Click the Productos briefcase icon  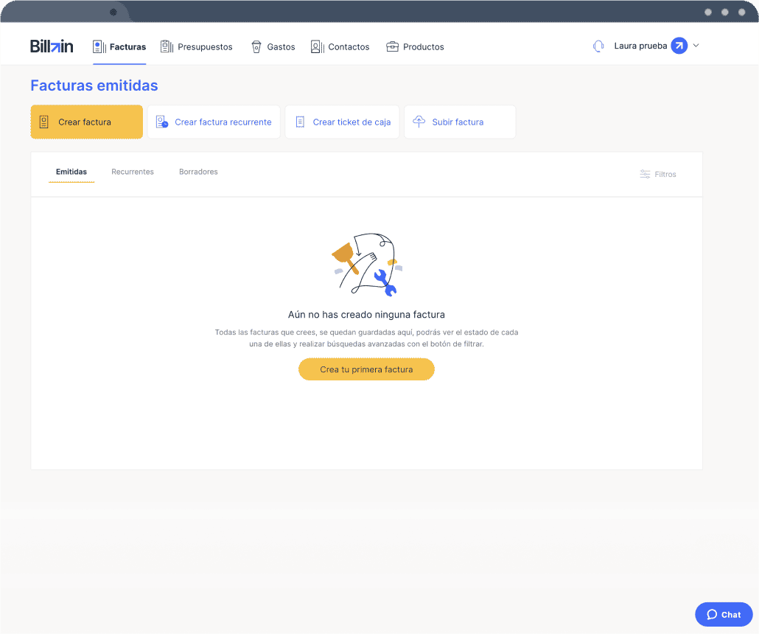392,47
